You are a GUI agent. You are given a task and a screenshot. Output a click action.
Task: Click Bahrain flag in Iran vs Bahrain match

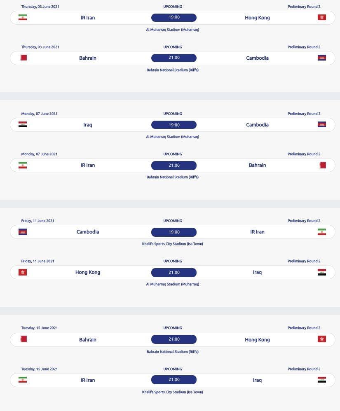point(322,165)
